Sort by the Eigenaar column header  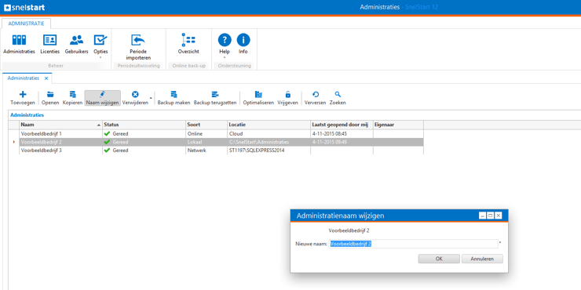pyautogui.click(x=398, y=125)
